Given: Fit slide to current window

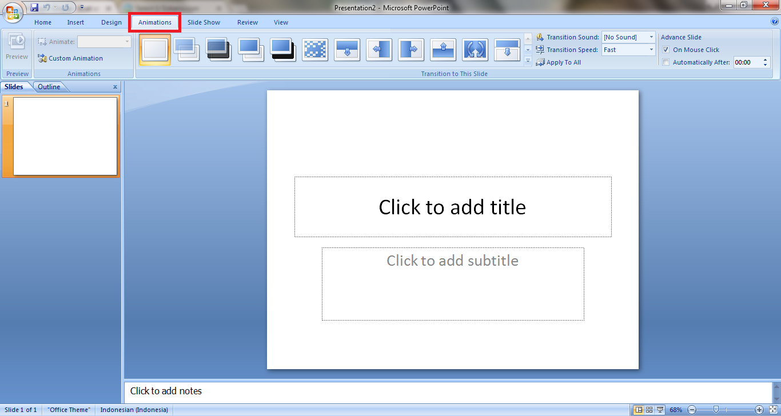Looking at the screenshot, I should (772, 410).
